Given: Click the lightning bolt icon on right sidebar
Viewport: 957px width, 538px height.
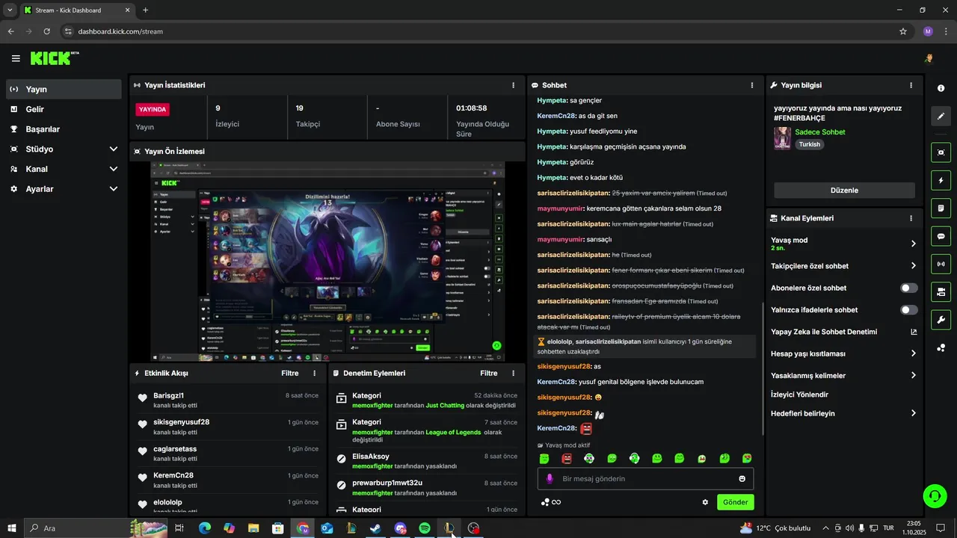Looking at the screenshot, I should point(941,180).
